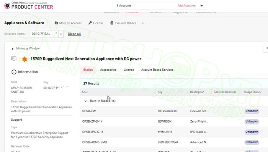Click the Move To Account folder icon

click(x=56, y=23)
